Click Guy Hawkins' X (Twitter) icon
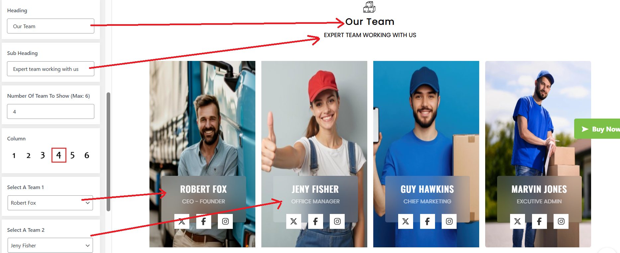Image resolution: width=620 pixels, height=253 pixels. click(x=405, y=221)
